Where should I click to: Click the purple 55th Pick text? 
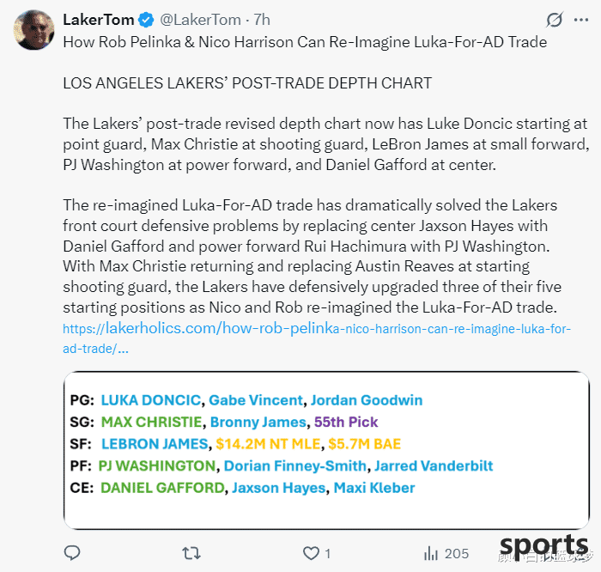pyautogui.click(x=346, y=422)
